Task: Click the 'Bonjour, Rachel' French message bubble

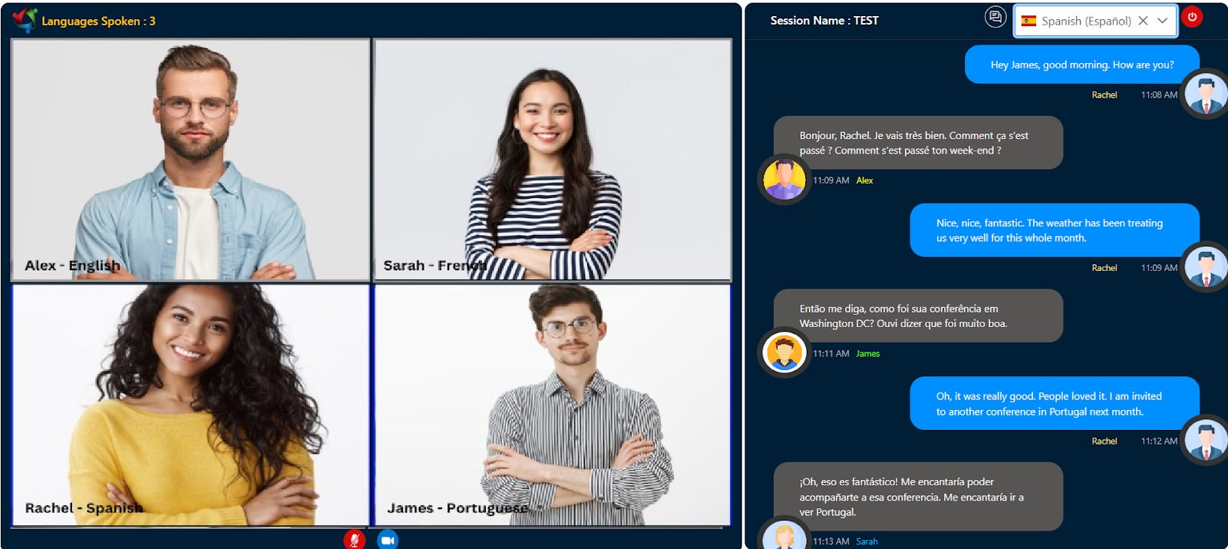Action: coord(918,143)
